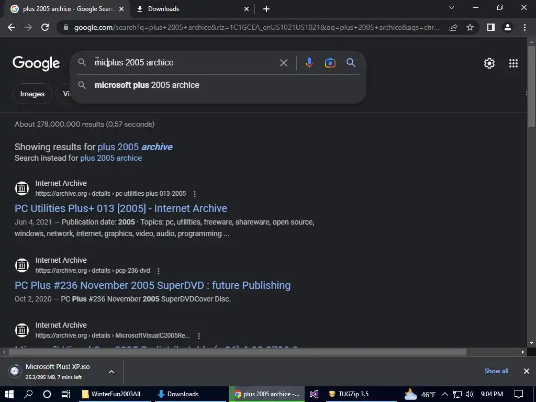Open options for PC Utilities Plus result

point(195,194)
